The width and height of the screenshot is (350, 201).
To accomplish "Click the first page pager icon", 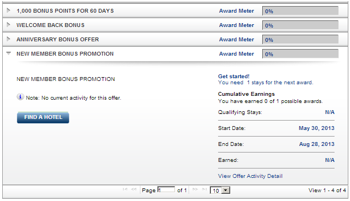I will coord(125,189).
